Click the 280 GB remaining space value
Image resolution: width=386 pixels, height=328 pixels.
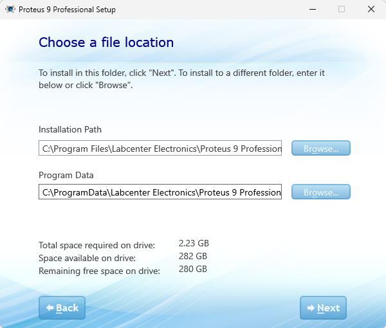click(x=193, y=269)
